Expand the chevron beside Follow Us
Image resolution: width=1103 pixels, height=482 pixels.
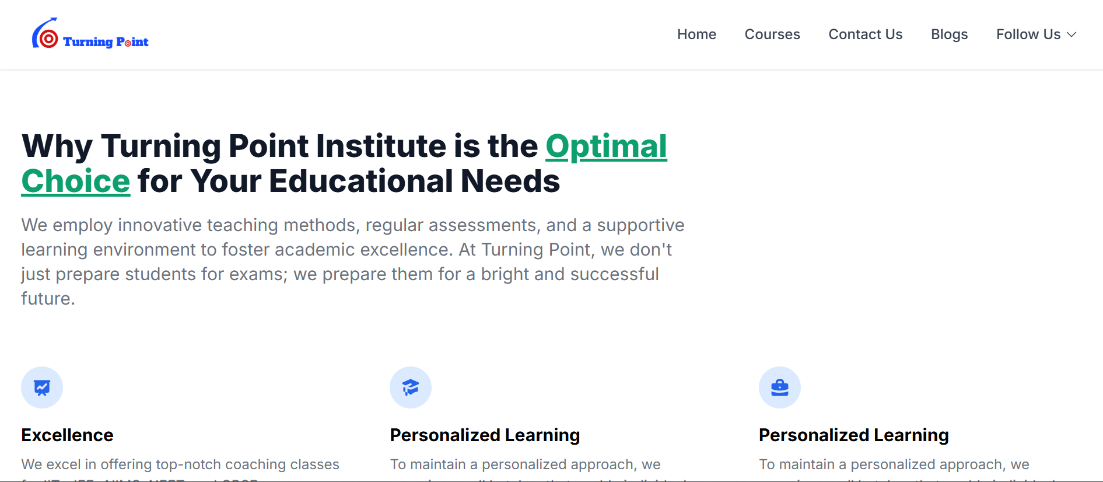(1072, 34)
